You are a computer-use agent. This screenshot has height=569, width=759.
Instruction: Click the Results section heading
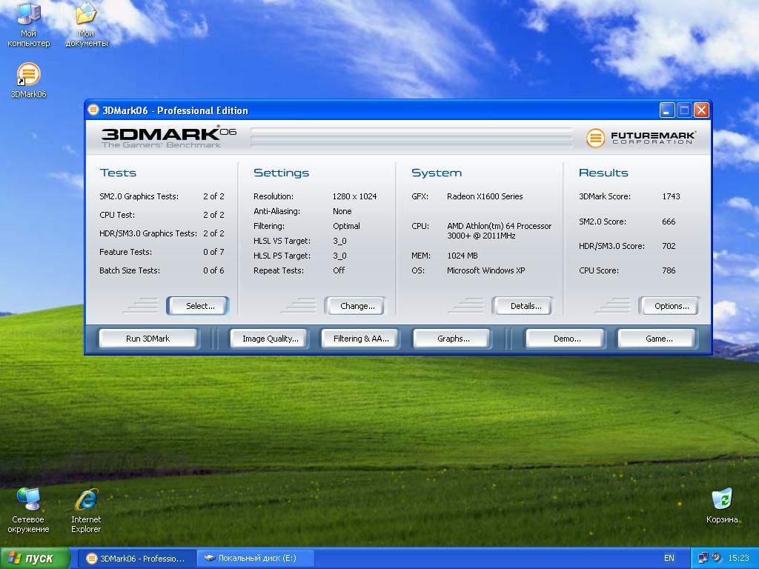click(603, 173)
